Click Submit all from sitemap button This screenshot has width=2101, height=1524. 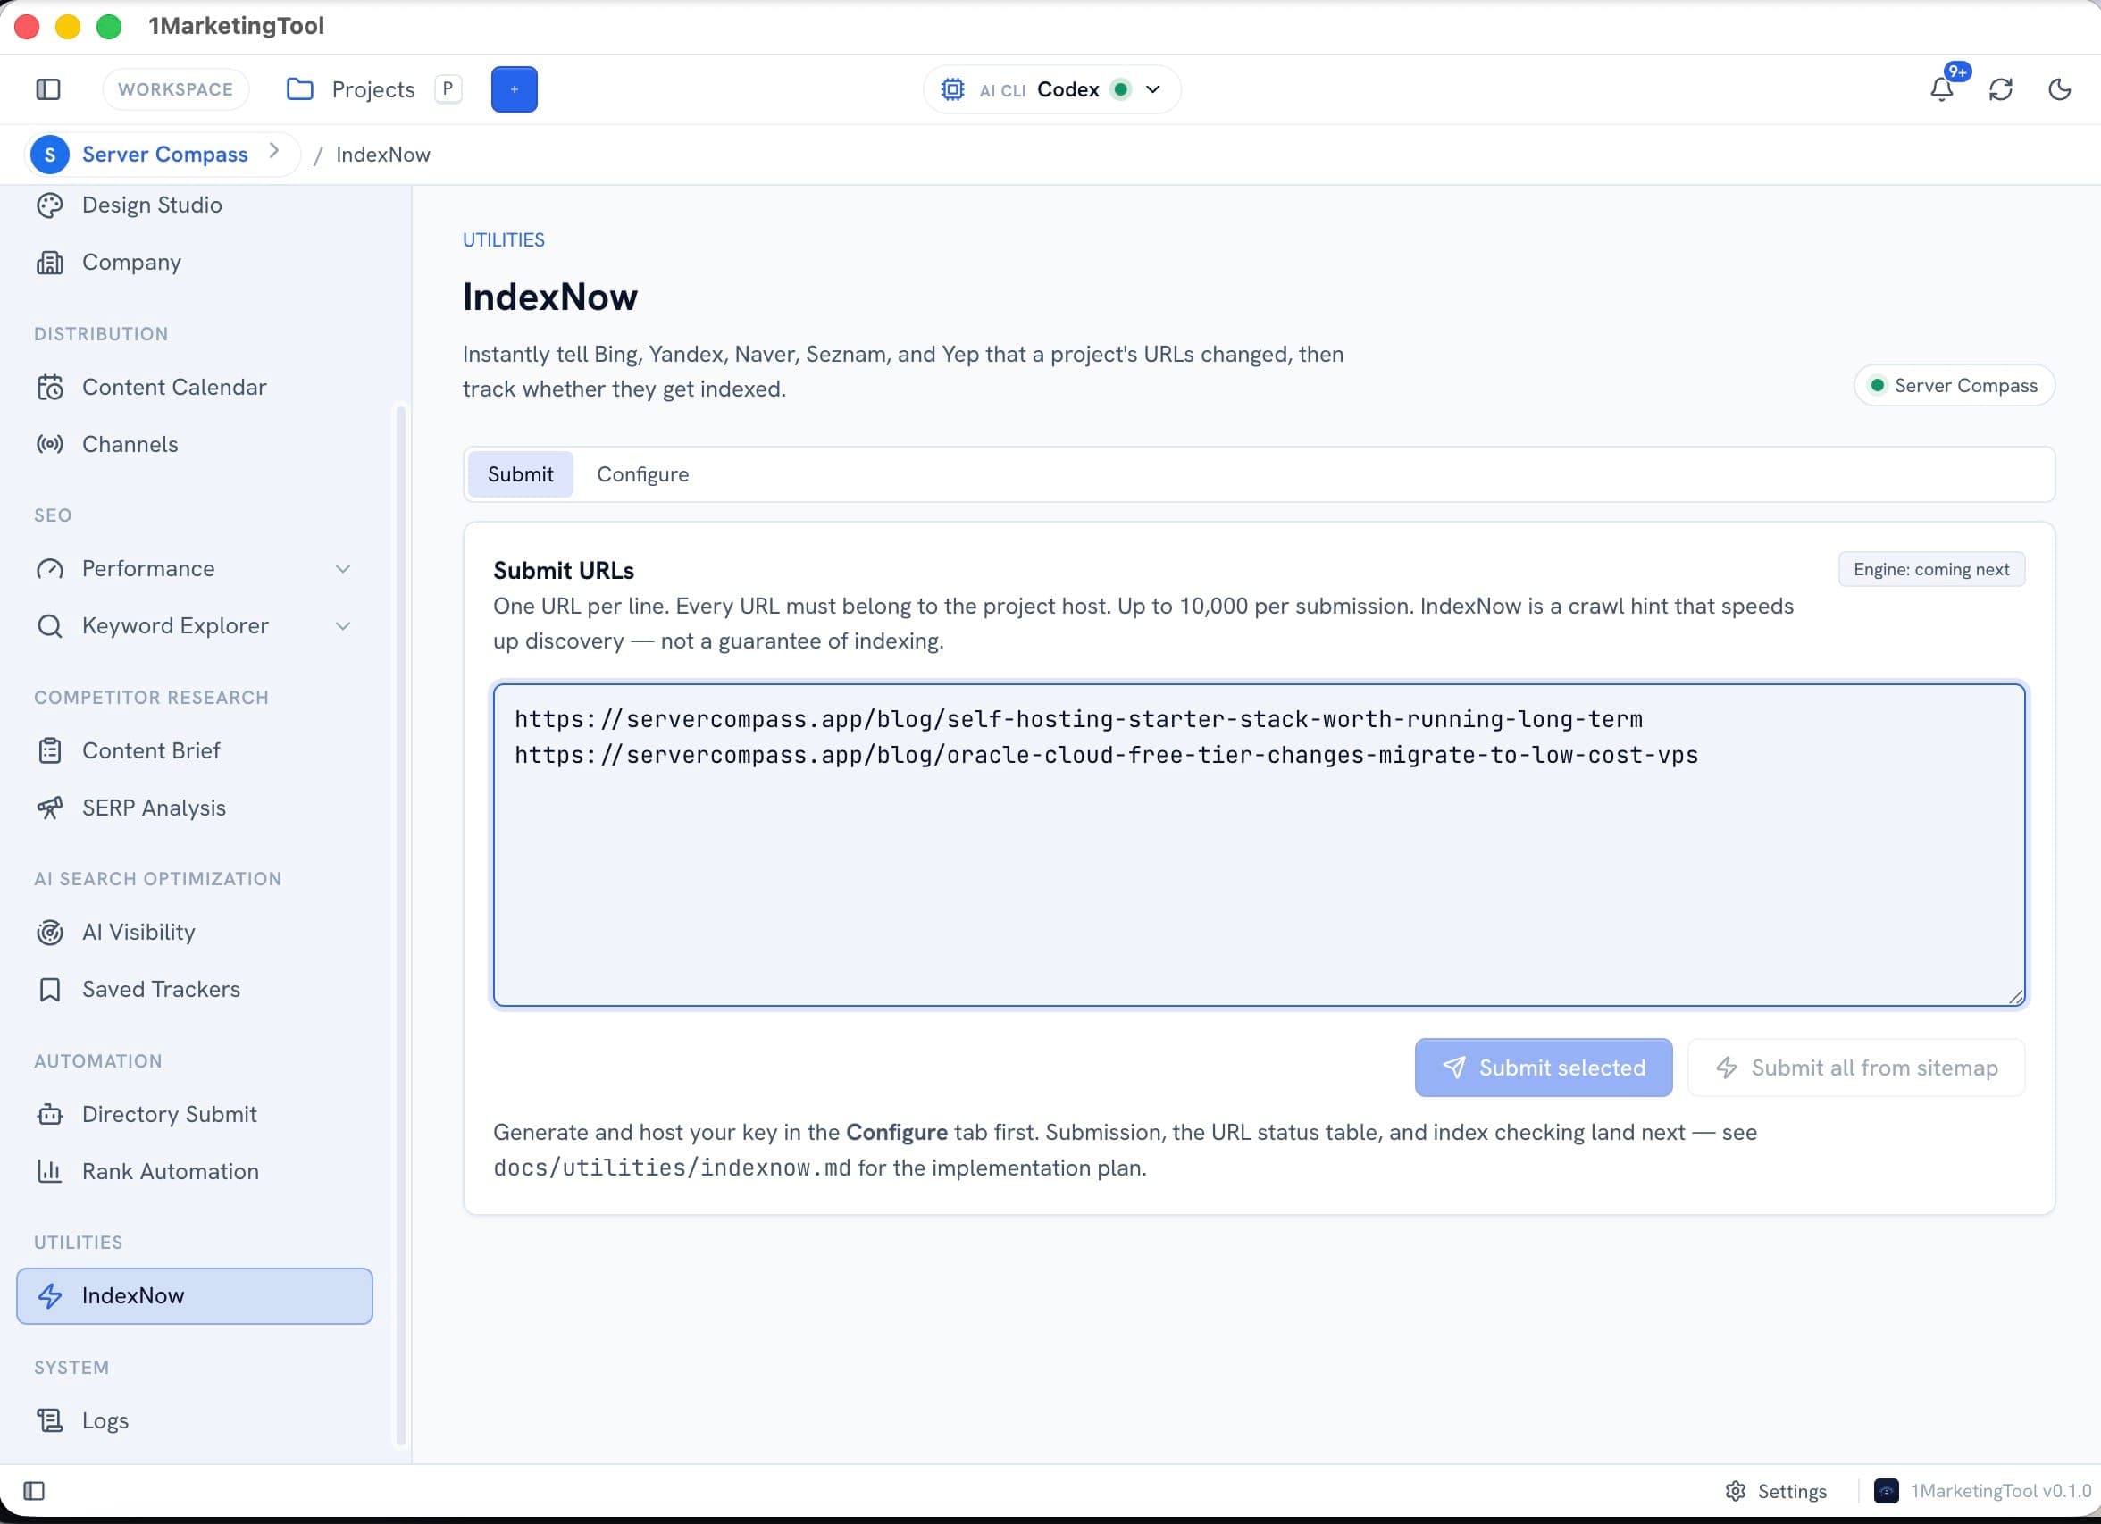(1856, 1068)
